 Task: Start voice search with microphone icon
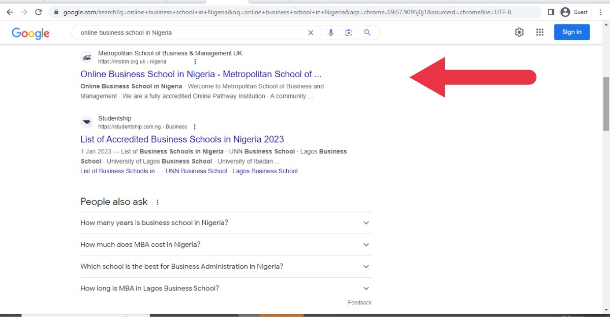pyautogui.click(x=331, y=33)
